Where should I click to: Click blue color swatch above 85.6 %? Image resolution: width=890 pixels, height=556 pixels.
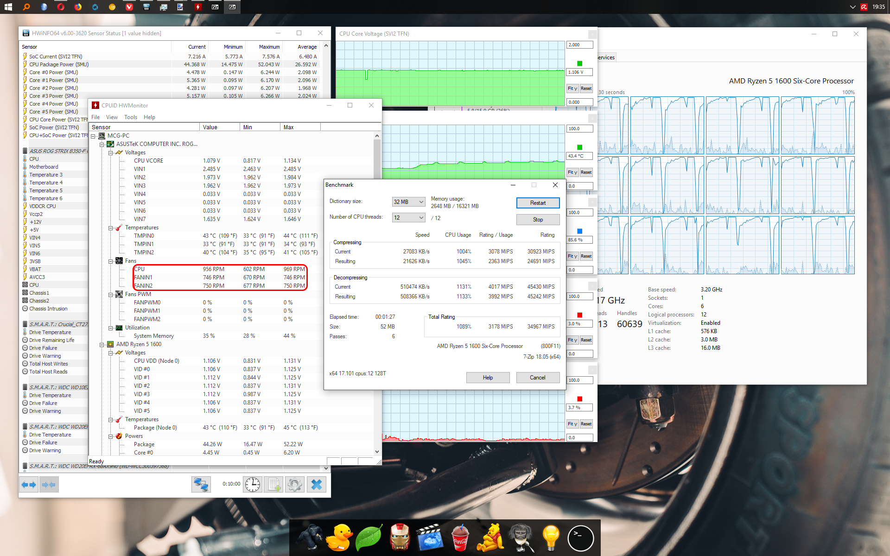pos(579,231)
